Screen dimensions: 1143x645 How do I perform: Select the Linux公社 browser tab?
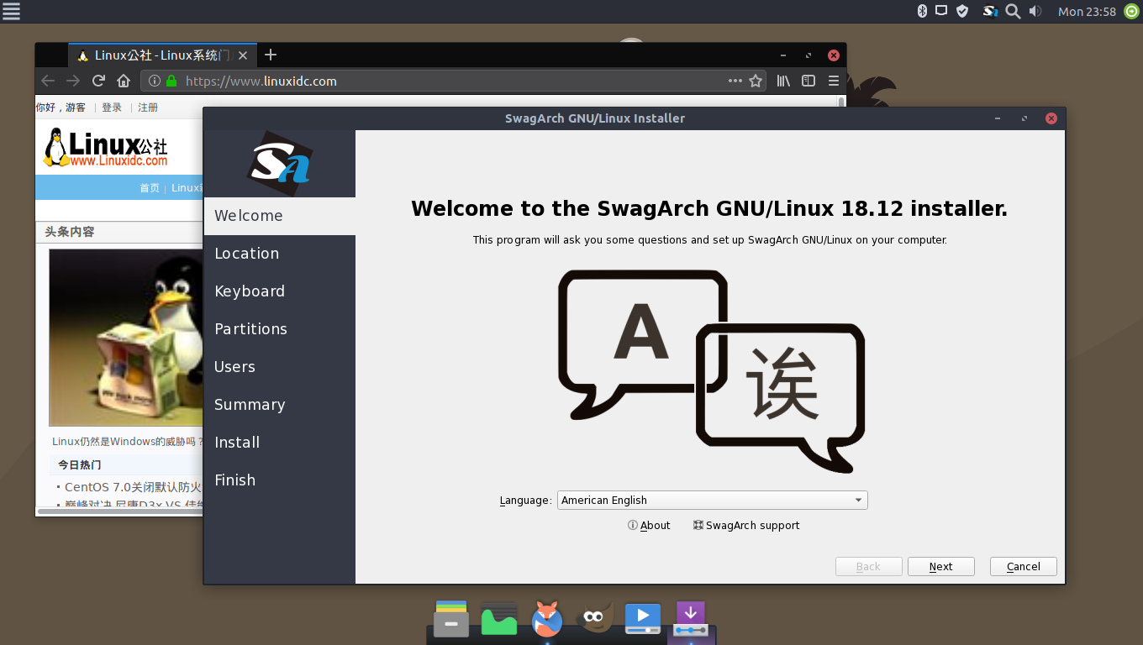tap(161, 55)
